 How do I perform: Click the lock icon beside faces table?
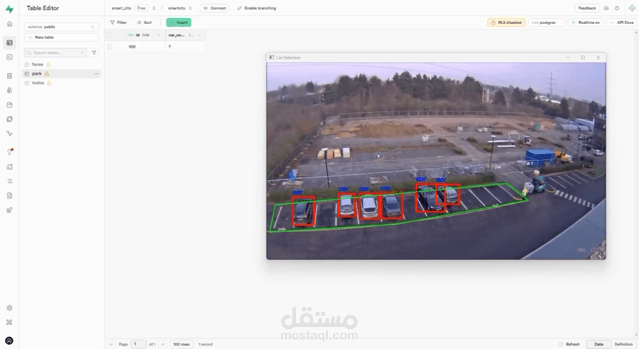pos(49,65)
